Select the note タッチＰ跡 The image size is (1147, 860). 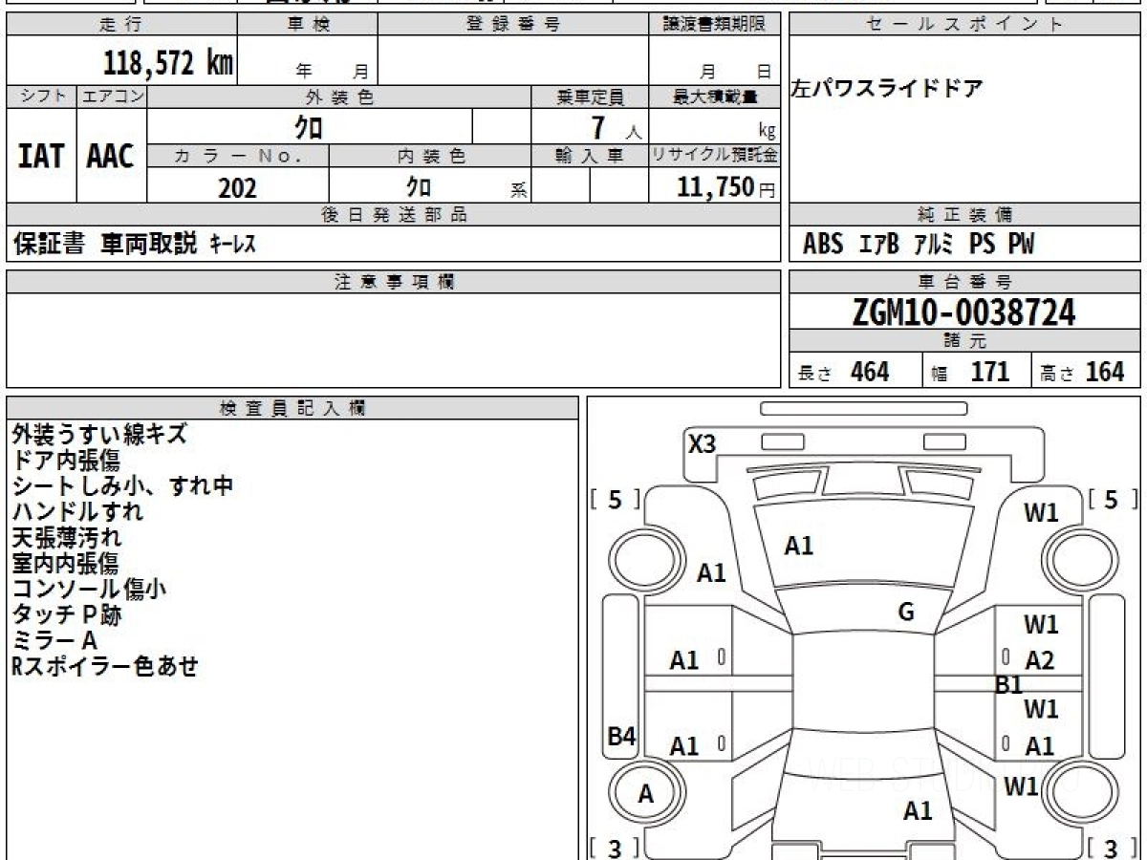tap(67, 614)
